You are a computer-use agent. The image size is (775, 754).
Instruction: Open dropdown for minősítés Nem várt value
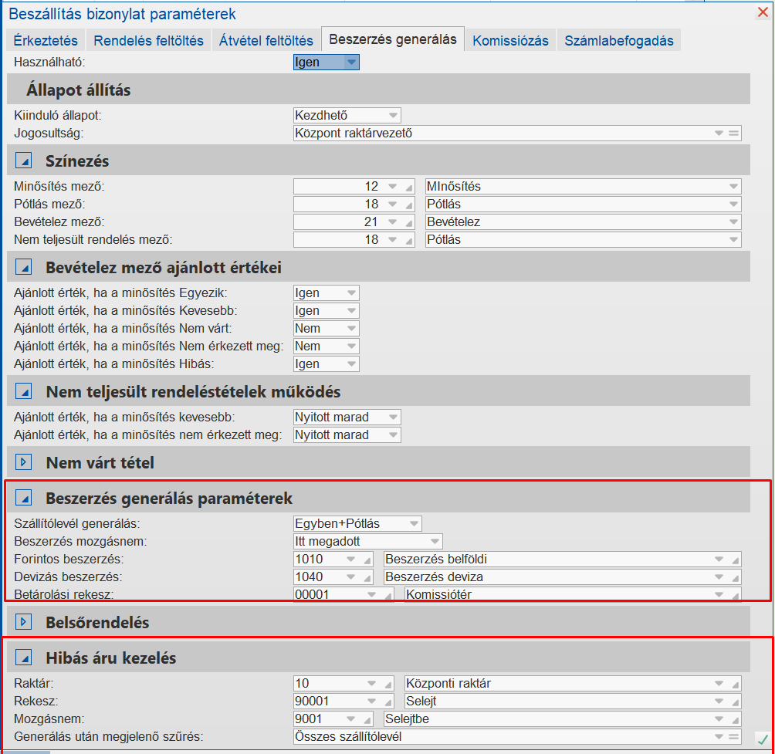click(x=351, y=329)
